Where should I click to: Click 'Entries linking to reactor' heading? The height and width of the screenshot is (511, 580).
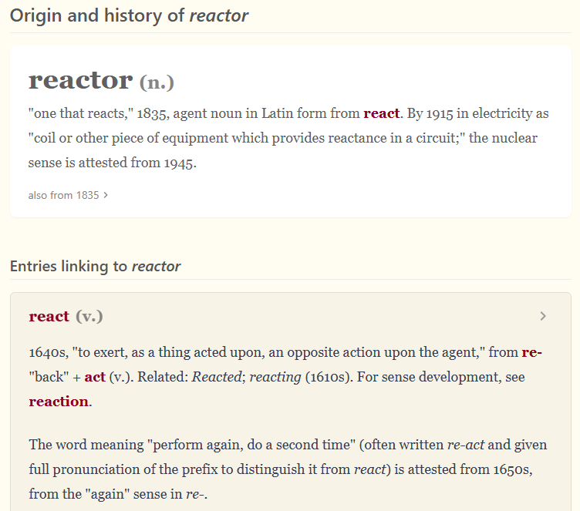95,266
